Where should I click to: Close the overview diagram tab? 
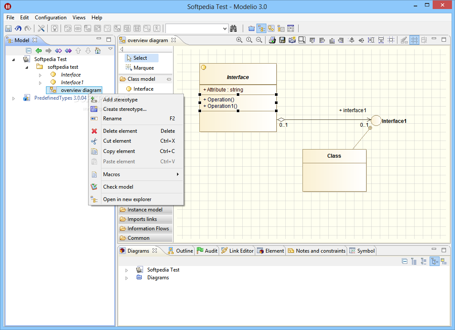tap(174, 40)
